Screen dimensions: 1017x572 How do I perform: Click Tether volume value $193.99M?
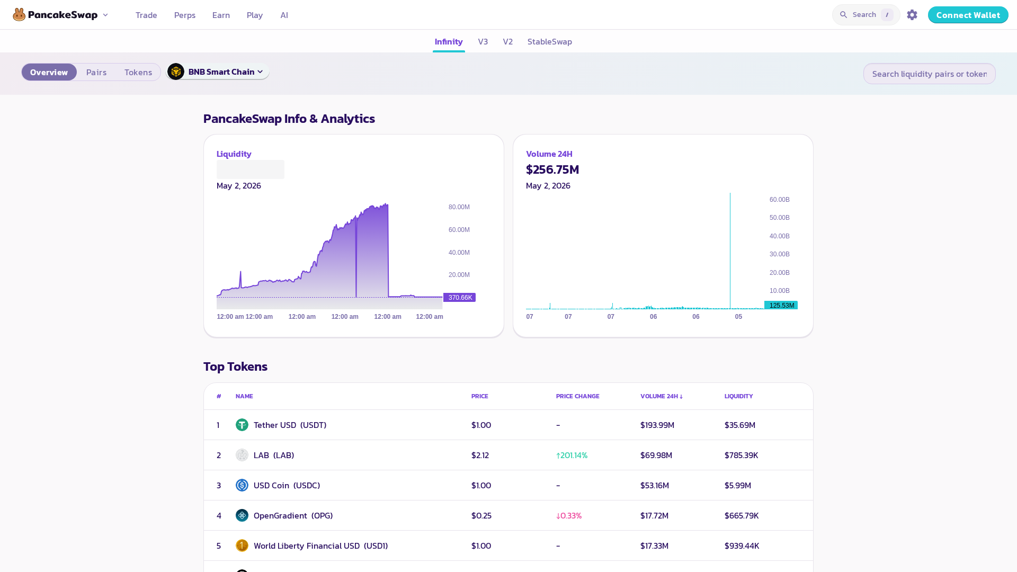(x=657, y=425)
